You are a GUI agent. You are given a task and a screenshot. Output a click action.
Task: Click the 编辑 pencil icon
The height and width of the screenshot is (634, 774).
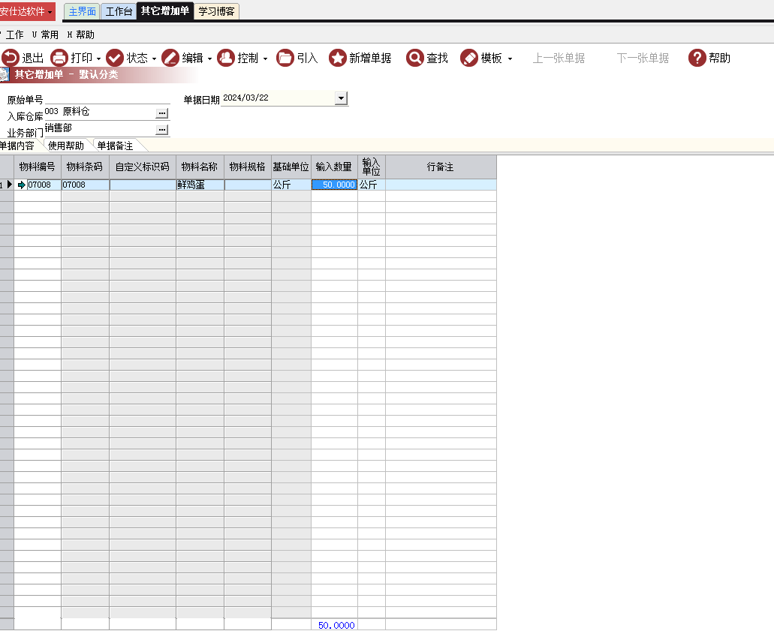[x=170, y=58]
